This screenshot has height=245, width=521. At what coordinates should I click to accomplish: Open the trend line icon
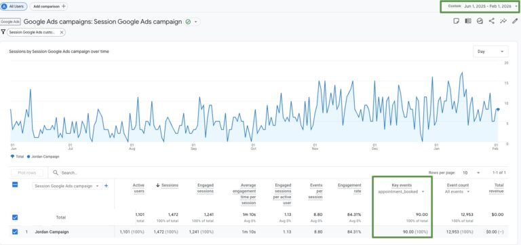click(503, 21)
